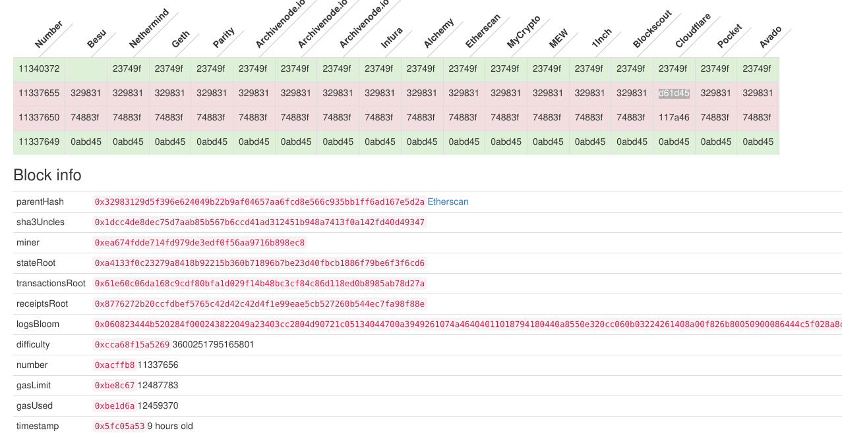
Task: Select the Parity column header
Action: pos(222,36)
